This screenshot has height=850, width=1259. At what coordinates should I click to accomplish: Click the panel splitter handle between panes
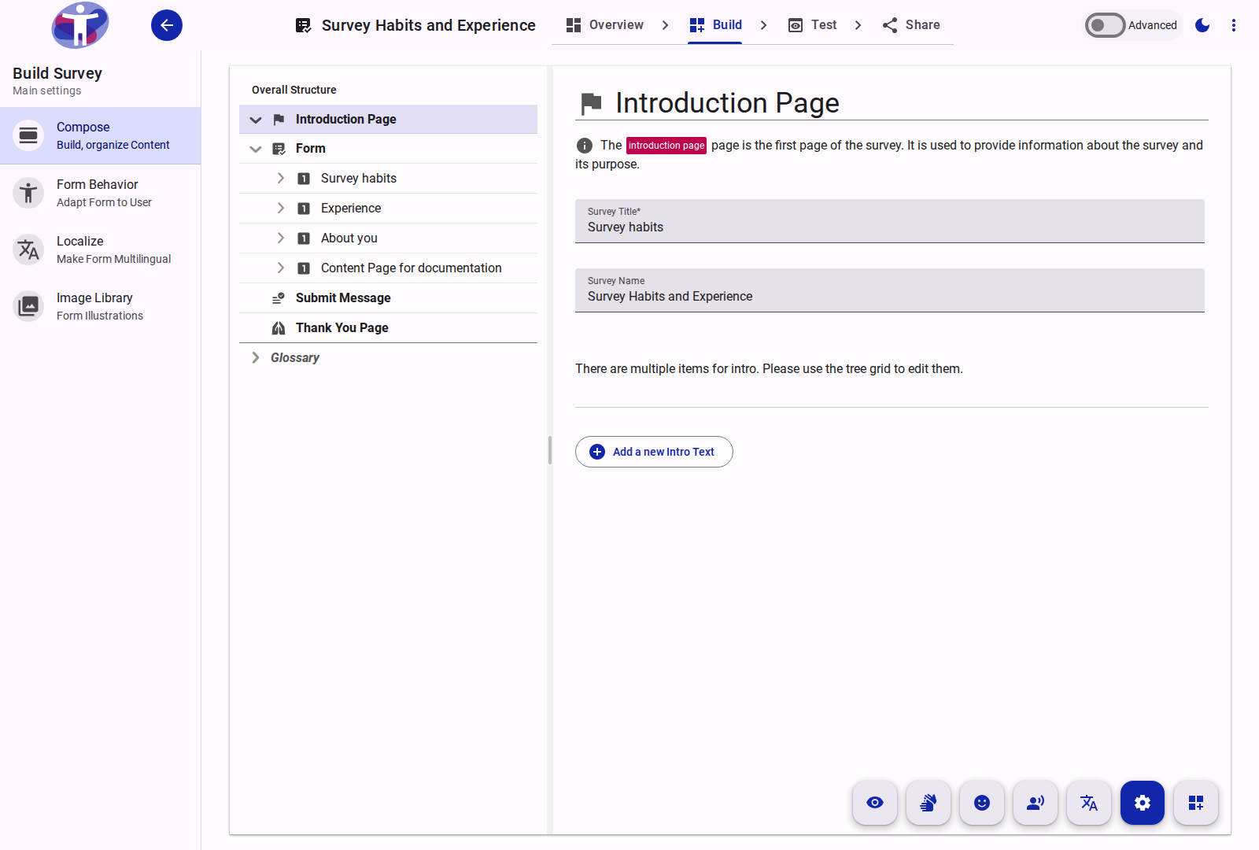[550, 450]
